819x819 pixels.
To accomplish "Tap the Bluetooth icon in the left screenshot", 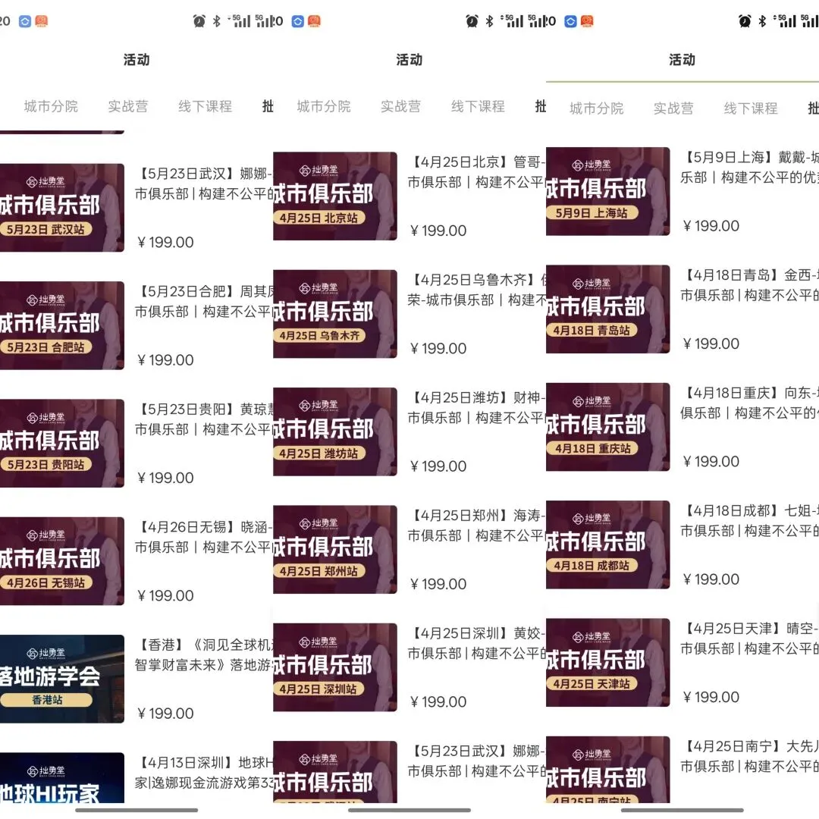I will click(217, 21).
